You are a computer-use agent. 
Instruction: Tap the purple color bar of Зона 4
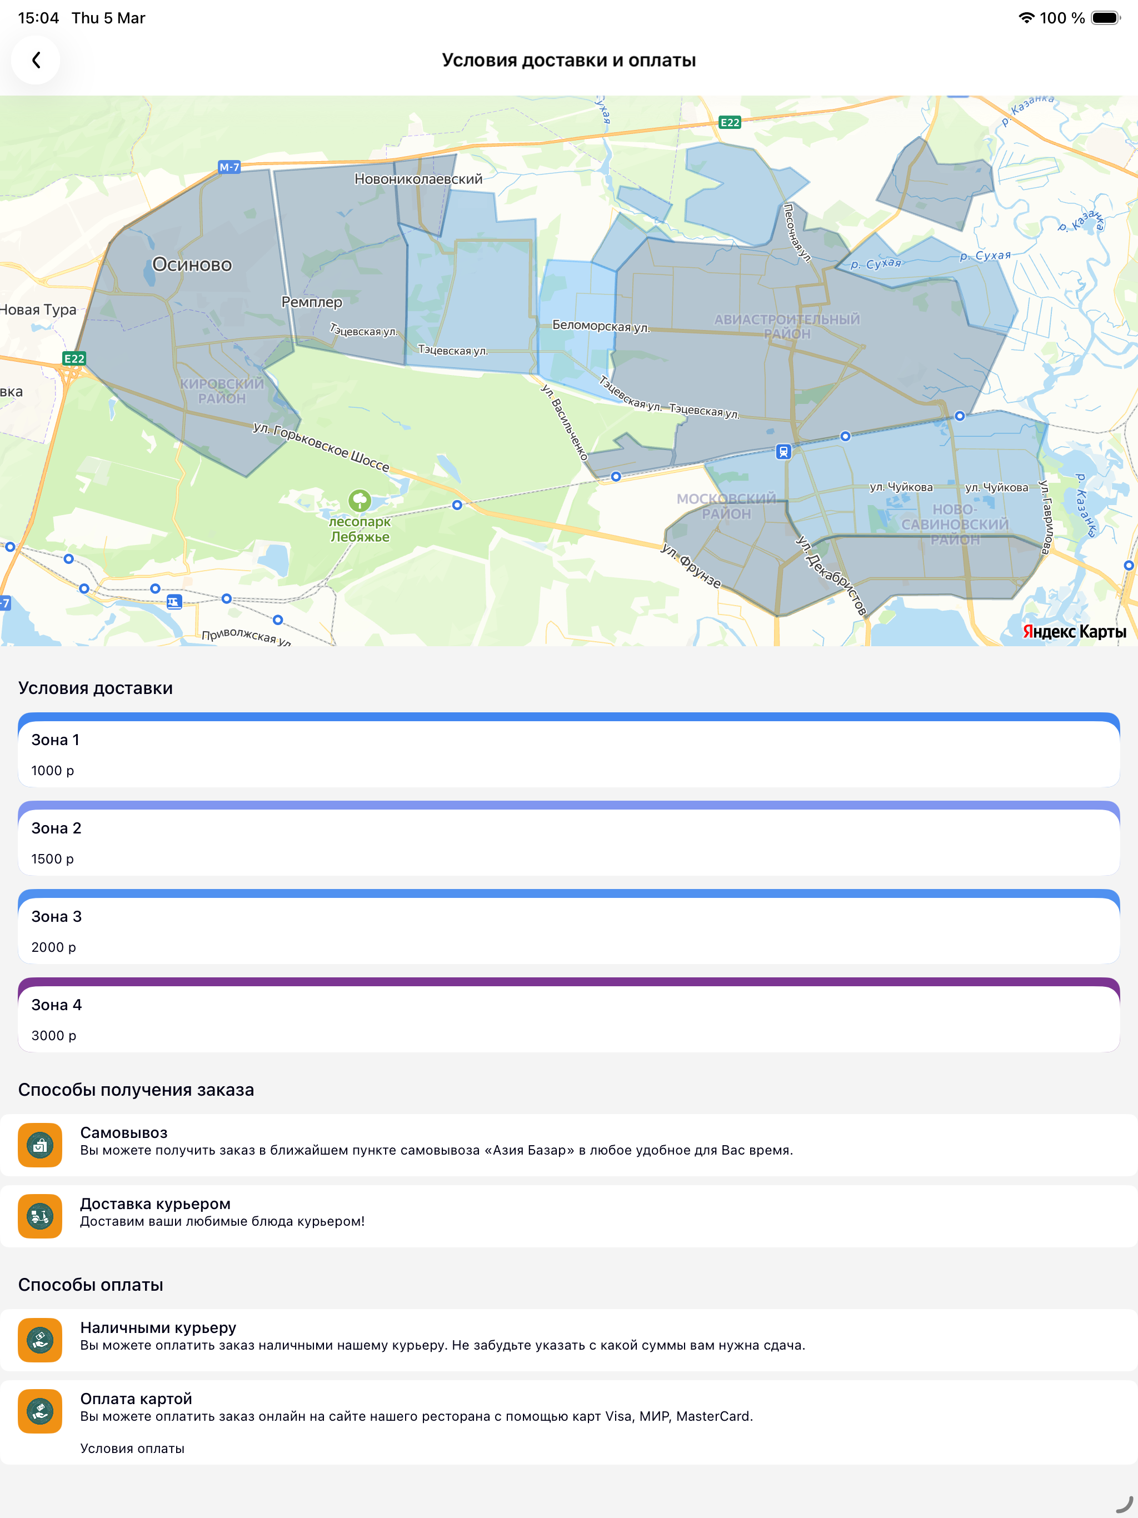coord(569,981)
